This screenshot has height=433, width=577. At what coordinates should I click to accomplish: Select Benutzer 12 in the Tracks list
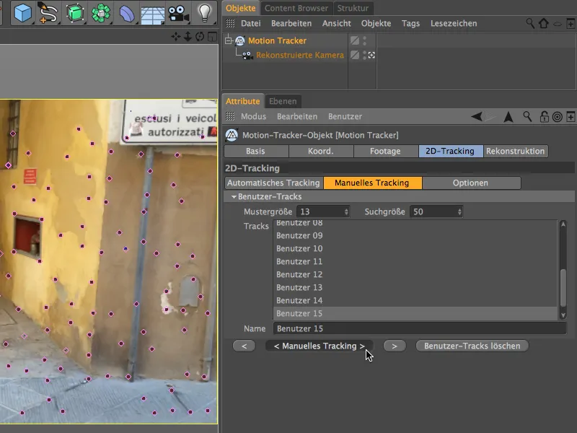click(x=299, y=274)
